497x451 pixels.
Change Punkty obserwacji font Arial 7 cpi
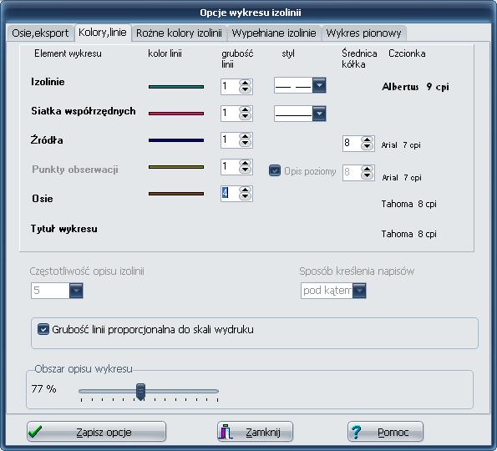pos(402,178)
